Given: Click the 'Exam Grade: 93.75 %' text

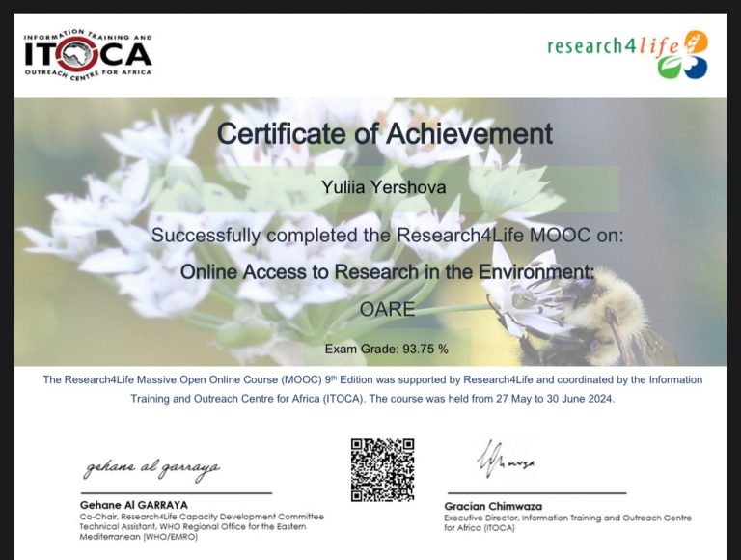Looking at the screenshot, I should (x=387, y=350).
